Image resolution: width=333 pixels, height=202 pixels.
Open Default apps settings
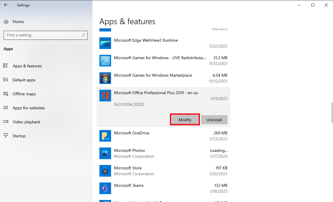24,80
